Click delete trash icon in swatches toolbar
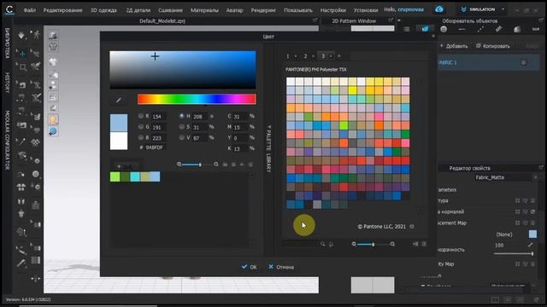This screenshot has height=307, width=547. (250, 165)
